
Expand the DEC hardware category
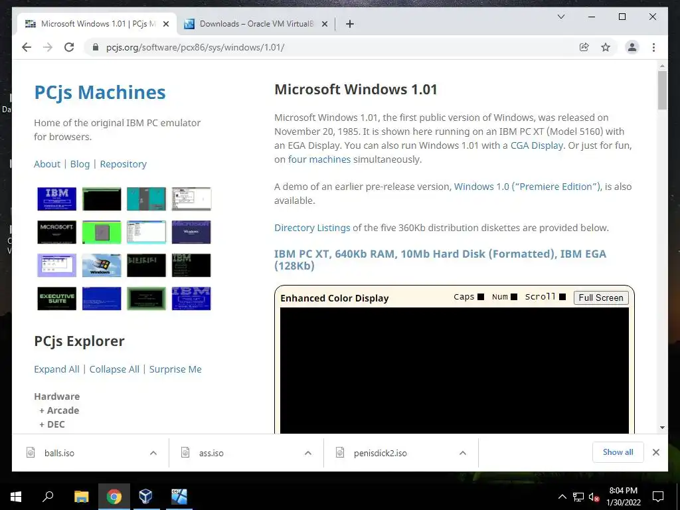[52, 424]
